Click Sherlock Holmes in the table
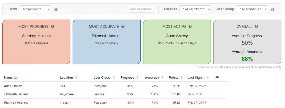The width and height of the screenshot is (285, 108). pos(16,103)
